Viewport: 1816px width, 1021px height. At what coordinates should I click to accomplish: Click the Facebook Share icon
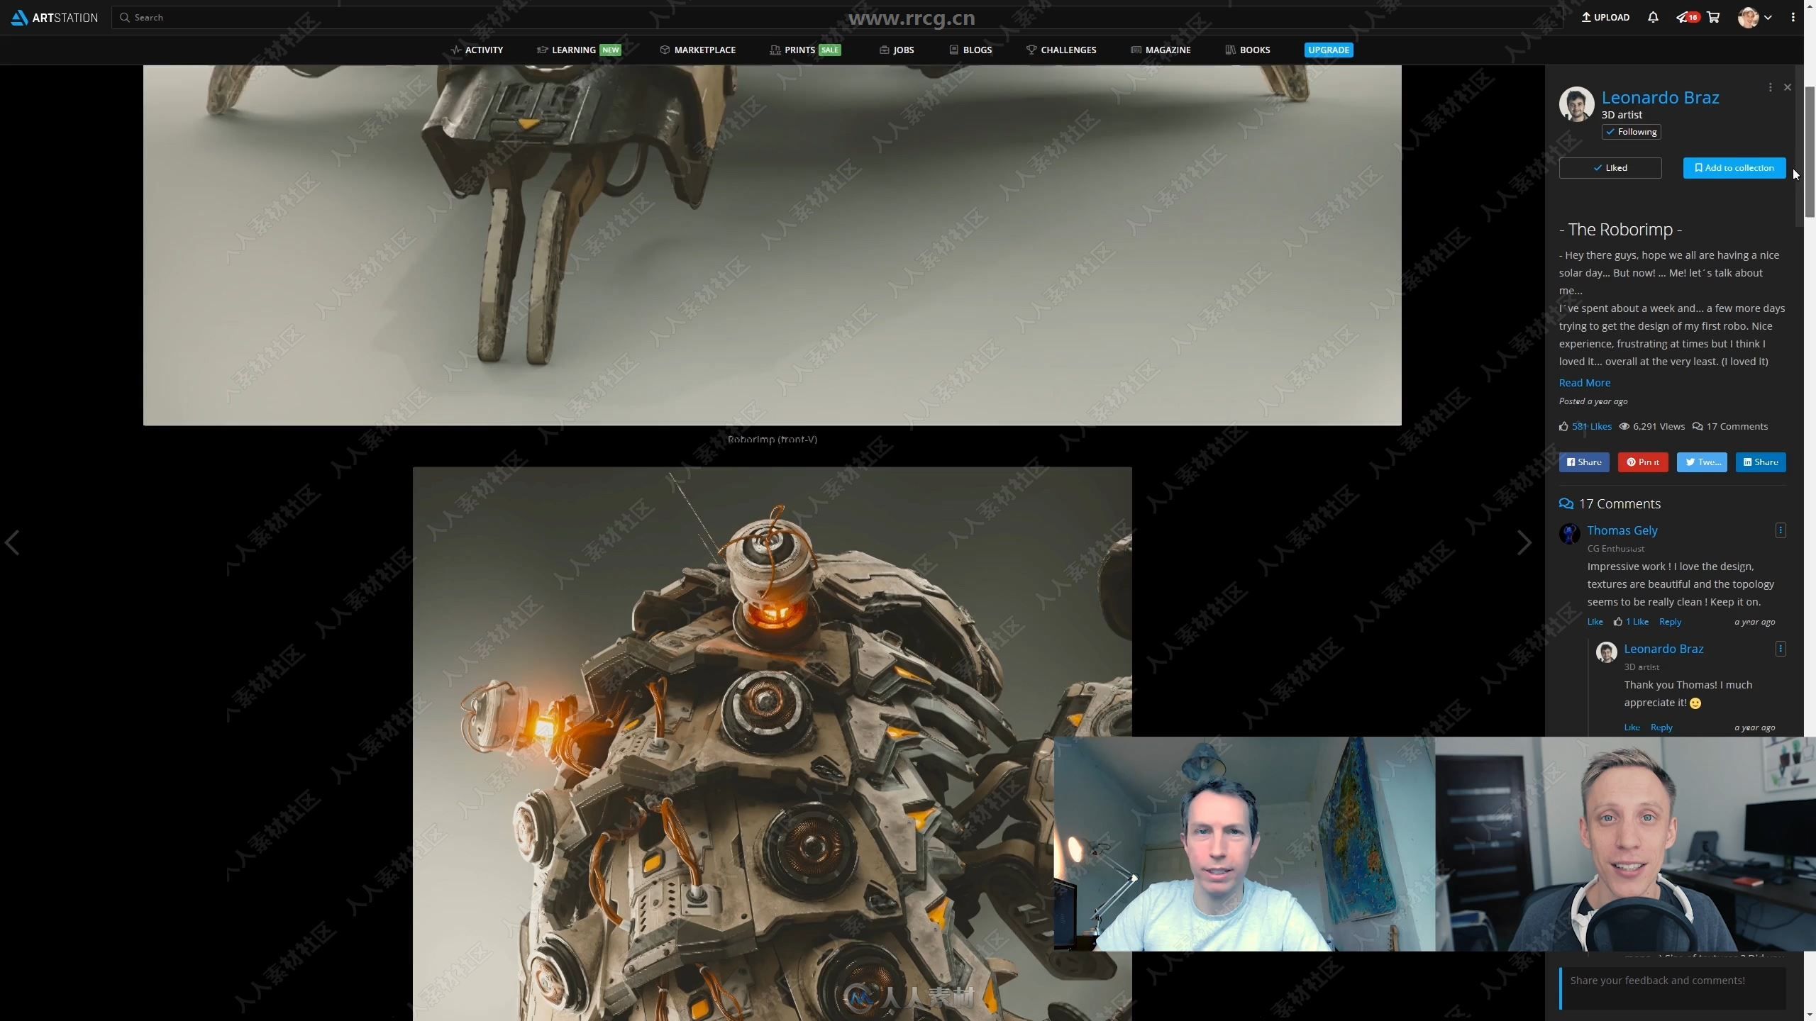click(1584, 462)
